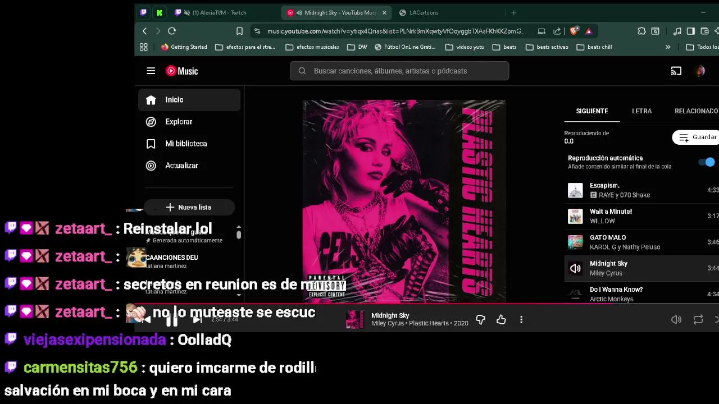Screen dimensions: 719x404
Task: Click the YouTube Music logo
Action: (x=181, y=71)
